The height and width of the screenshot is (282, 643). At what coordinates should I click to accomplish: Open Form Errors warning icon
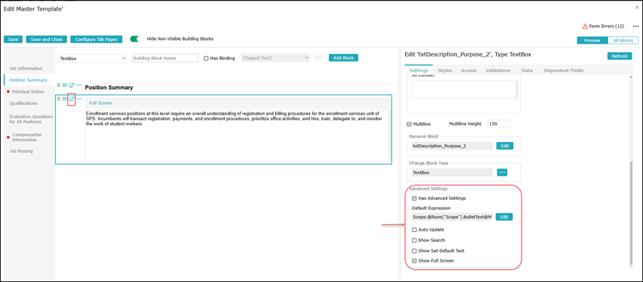pyautogui.click(x=585, y=26)
